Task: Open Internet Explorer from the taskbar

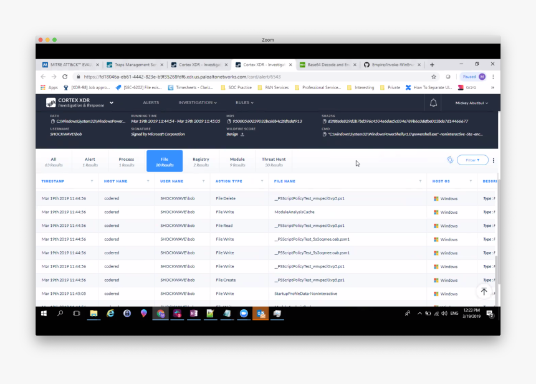Action: 110,313
